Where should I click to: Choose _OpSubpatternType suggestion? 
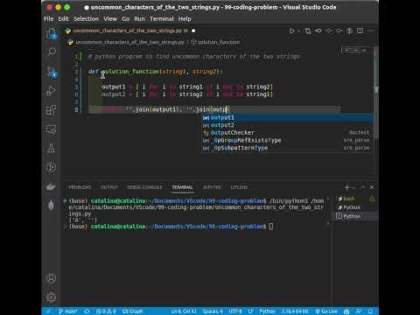click(x=287, y=148)
